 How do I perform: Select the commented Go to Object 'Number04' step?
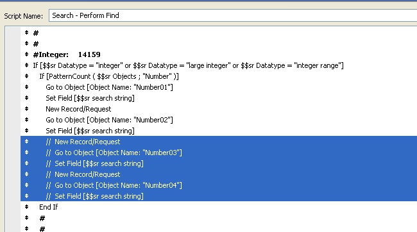click(x=114, y=185)
